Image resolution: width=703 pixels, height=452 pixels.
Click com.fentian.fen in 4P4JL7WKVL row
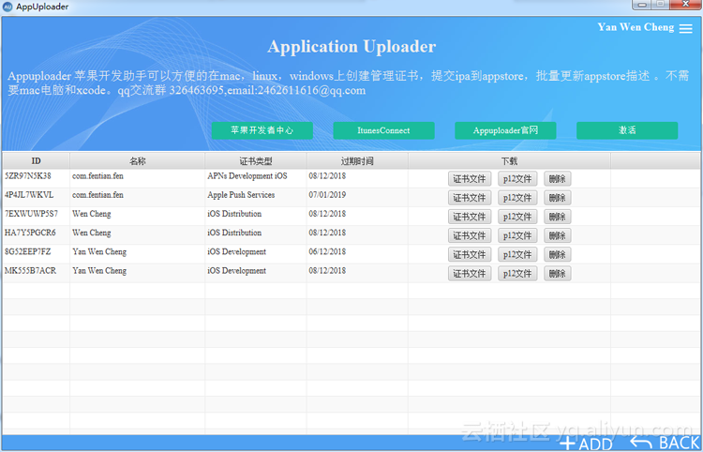pos(97,195)
